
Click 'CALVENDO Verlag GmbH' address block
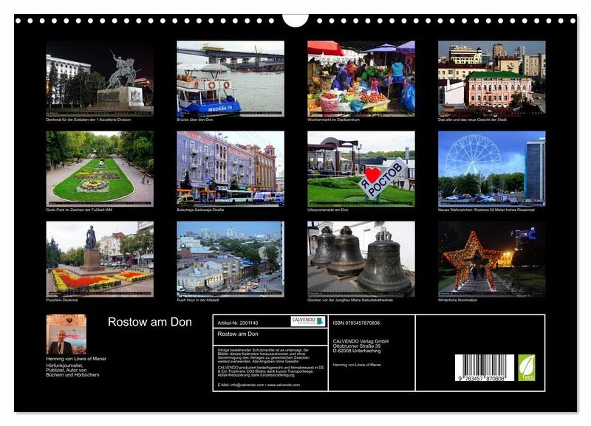[361, 346]
